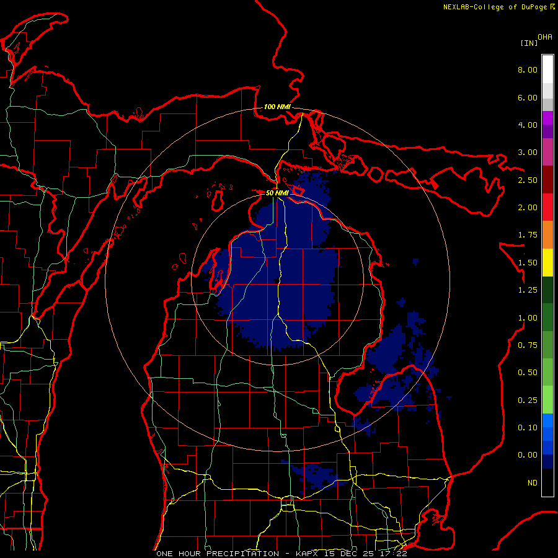Click the 0.00 legend value
The width and height of the screenshot is (558, 558).
point(528,455)
